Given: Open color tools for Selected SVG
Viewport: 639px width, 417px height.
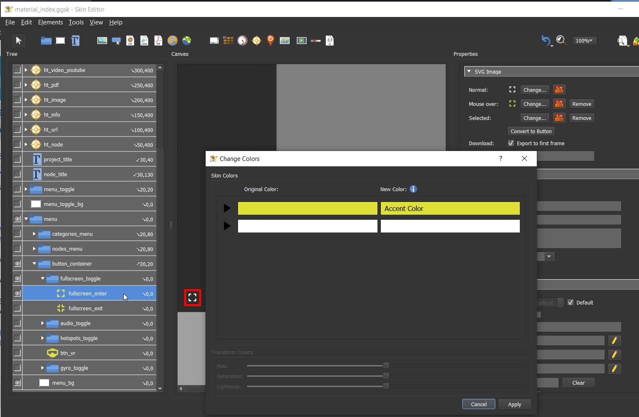Looking at the screenshot, I should click(x=559, y=118).
